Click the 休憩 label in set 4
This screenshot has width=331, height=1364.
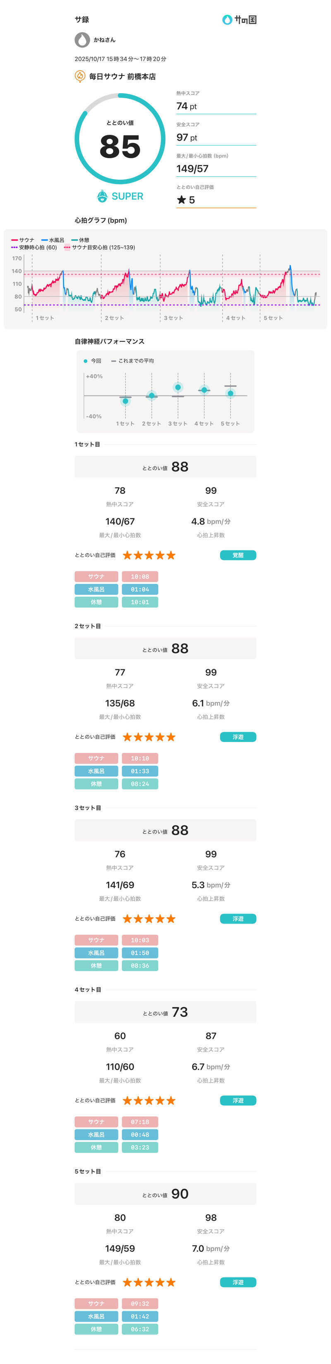click(96, 1147)
